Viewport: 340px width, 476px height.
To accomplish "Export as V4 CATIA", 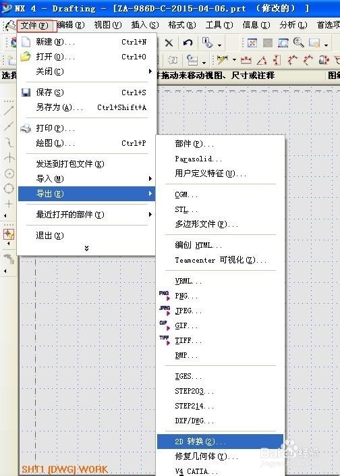I will 221,471.
